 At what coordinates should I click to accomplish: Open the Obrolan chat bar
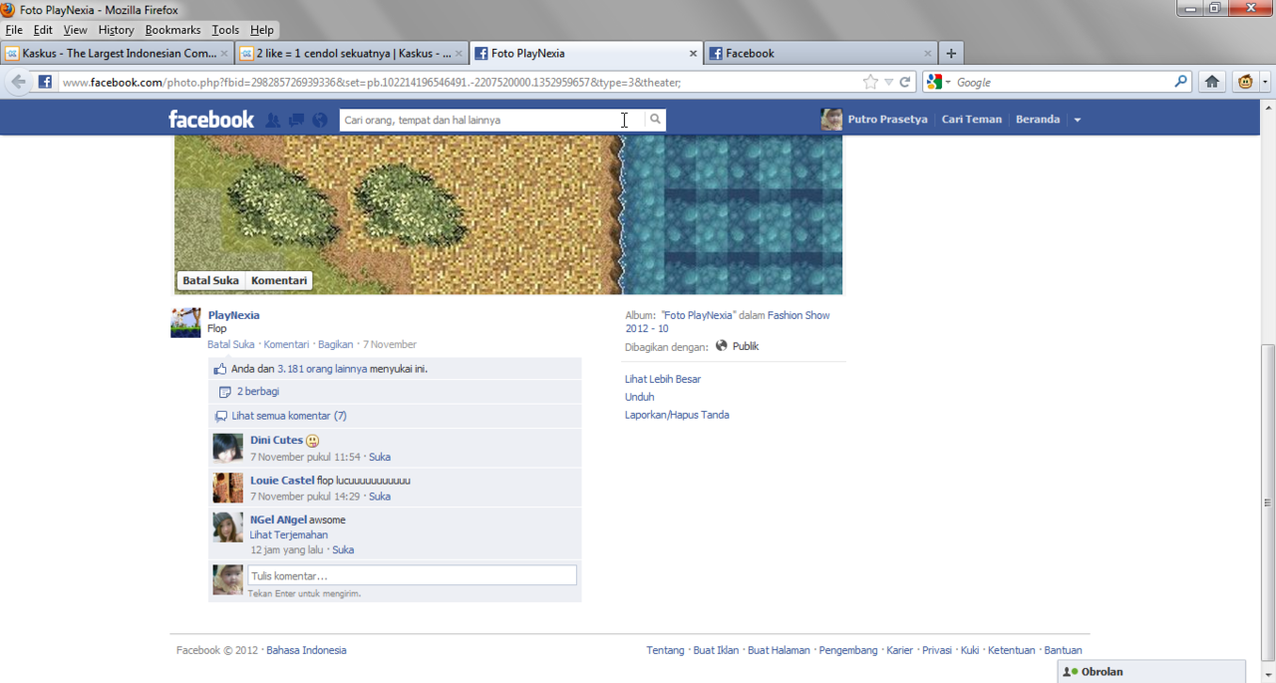tap(1151, 672)
